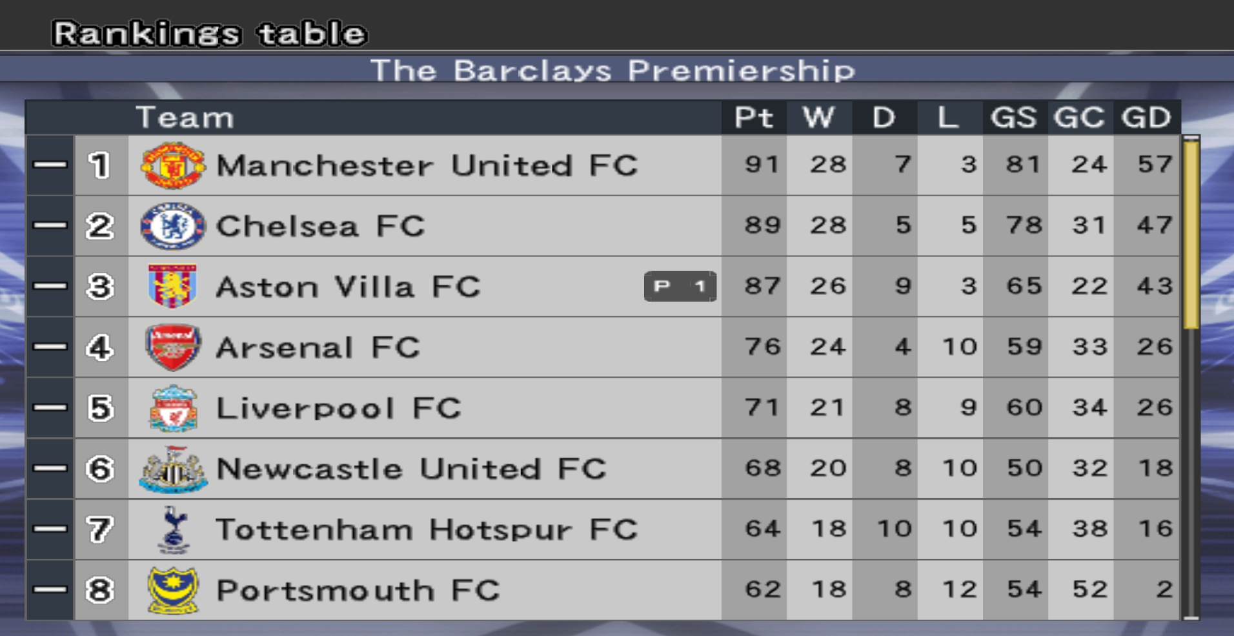Open the Chelsea FC team name row
This screenshot has width=1234, height=636.
point(321,226)
